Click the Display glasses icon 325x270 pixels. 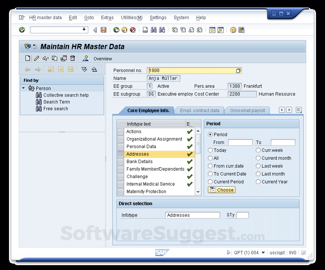coord(45,58)
